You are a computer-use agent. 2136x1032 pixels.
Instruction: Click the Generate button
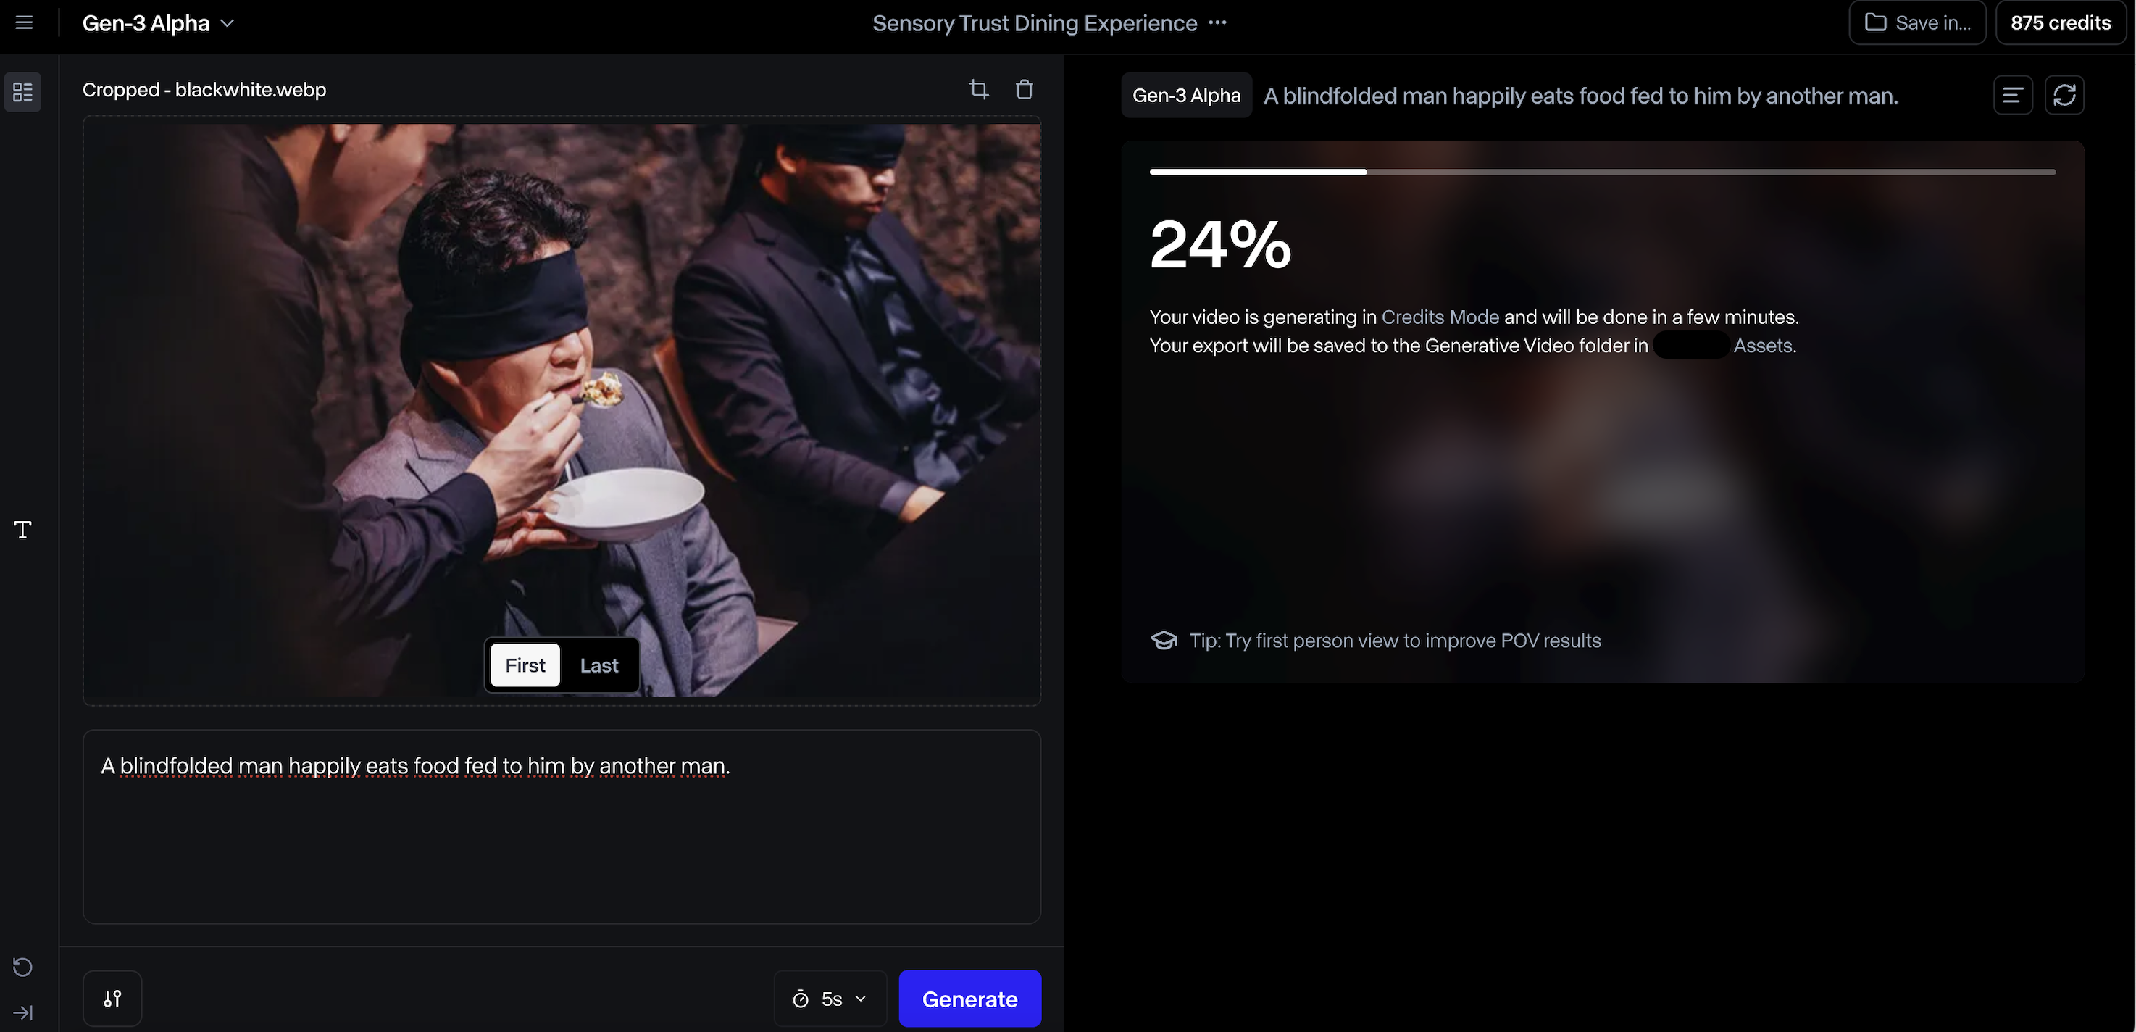pyautogui.click(x=969, y=999)
